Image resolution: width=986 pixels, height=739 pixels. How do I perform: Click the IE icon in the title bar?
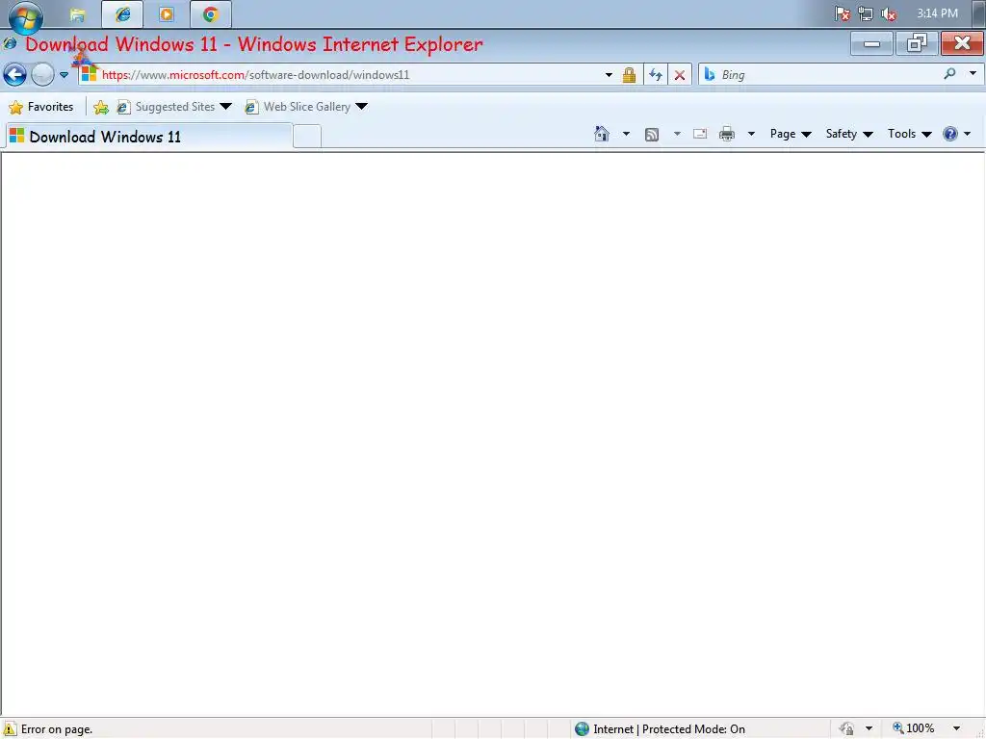pos(10,43)
